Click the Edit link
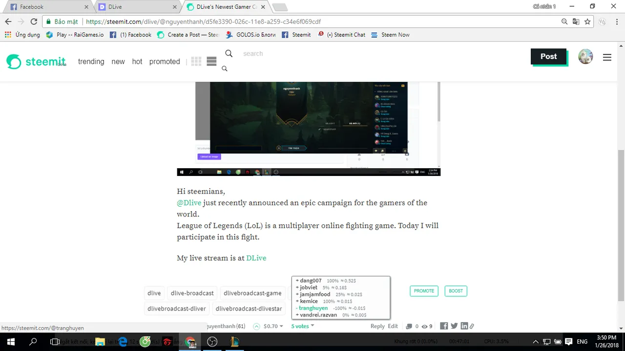 [393, 326]
